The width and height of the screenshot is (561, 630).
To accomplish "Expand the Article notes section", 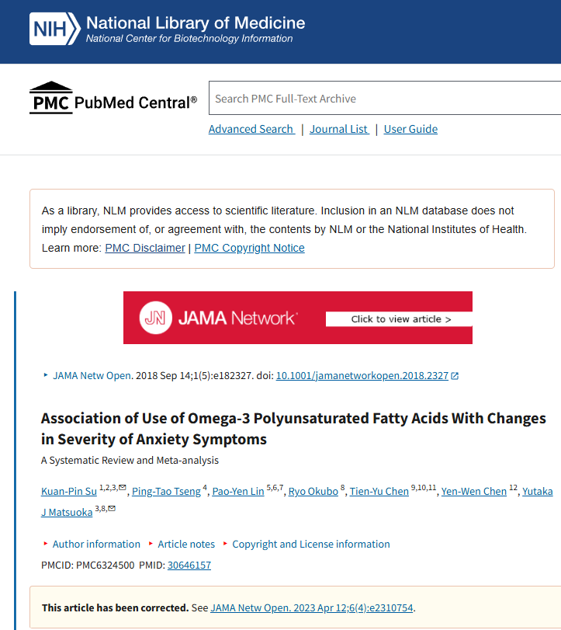I will click(x=182, y=544).
